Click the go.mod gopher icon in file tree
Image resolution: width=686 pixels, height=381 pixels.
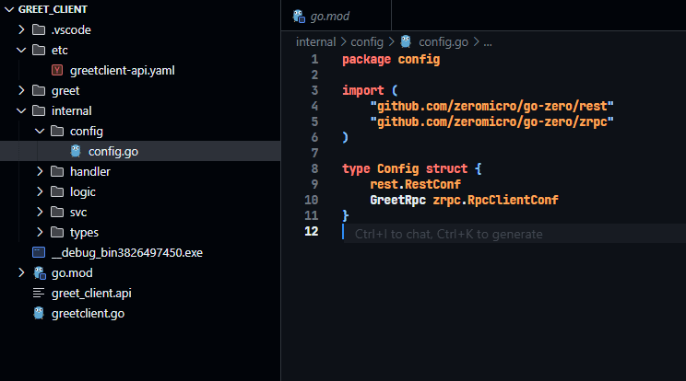[39, 272]
